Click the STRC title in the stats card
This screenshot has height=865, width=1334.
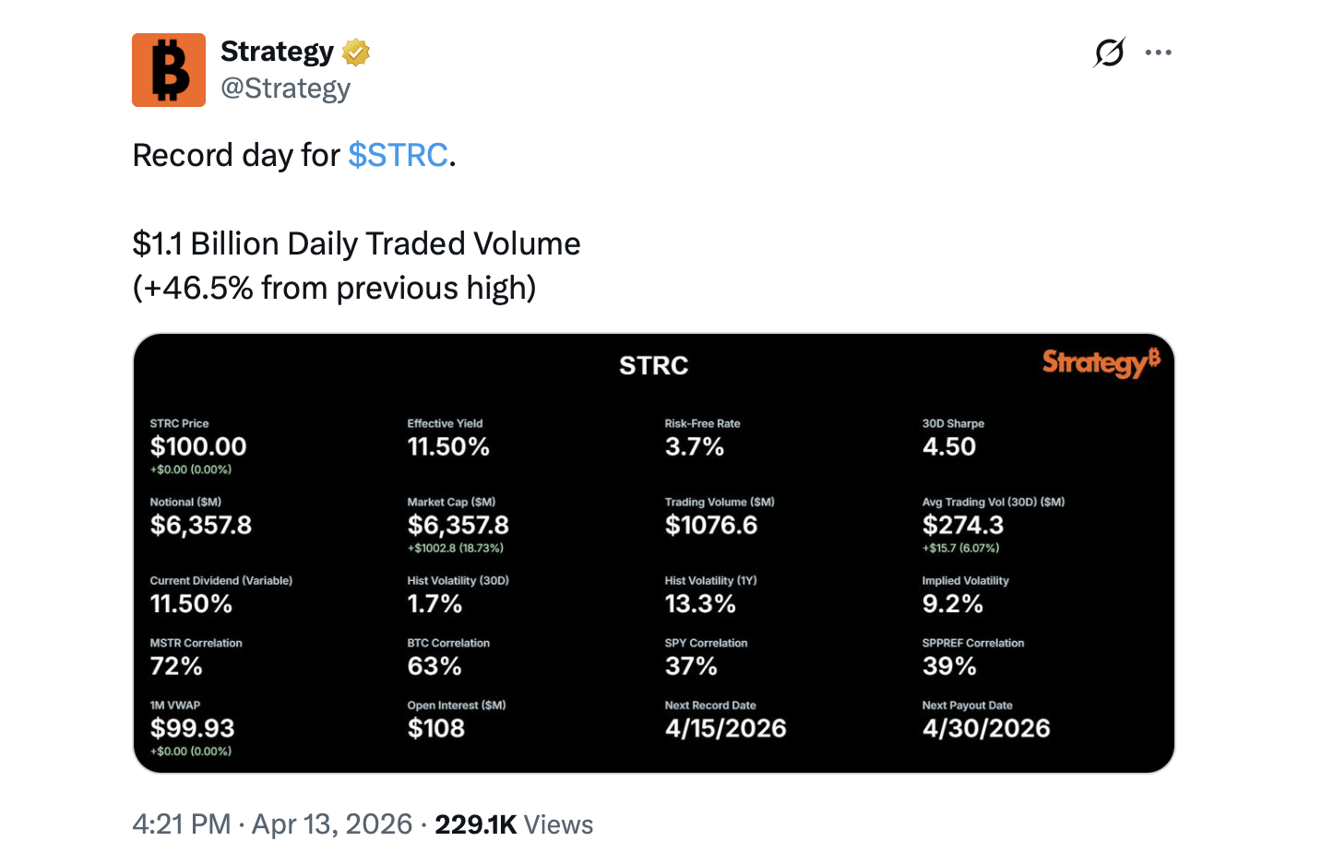653,365
